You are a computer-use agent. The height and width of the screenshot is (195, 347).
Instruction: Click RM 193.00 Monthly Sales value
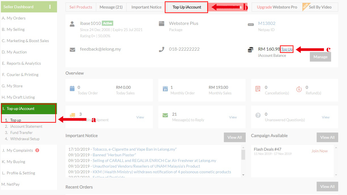218,87
